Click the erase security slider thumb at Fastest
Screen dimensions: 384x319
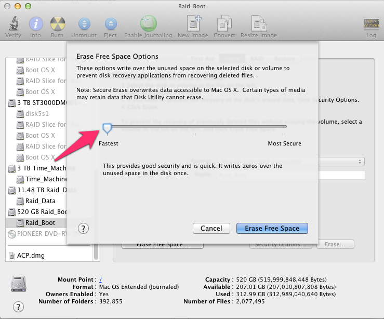click(x=107, y=128)
